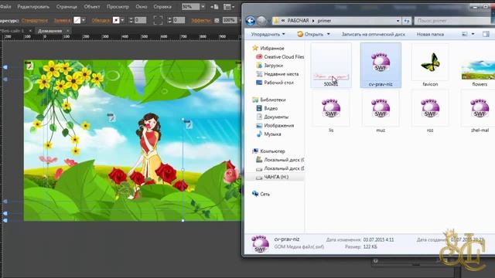The image size is (495, 278).
Task: Click the corner radius stepper arrows
Action: coord(169,20)
